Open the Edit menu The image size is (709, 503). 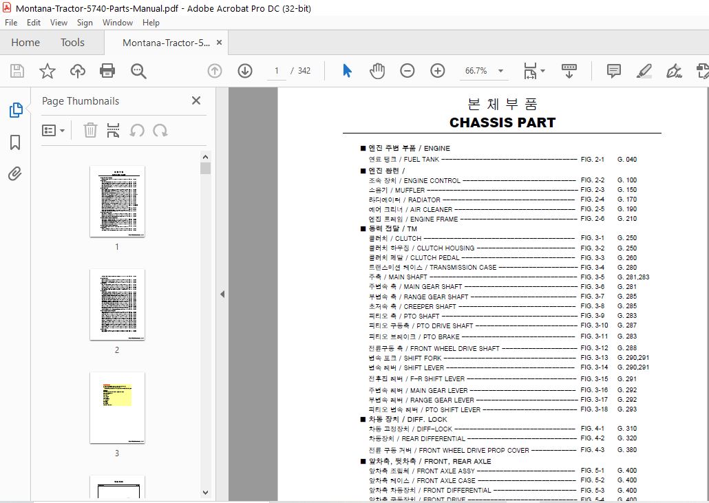point(34,23)
